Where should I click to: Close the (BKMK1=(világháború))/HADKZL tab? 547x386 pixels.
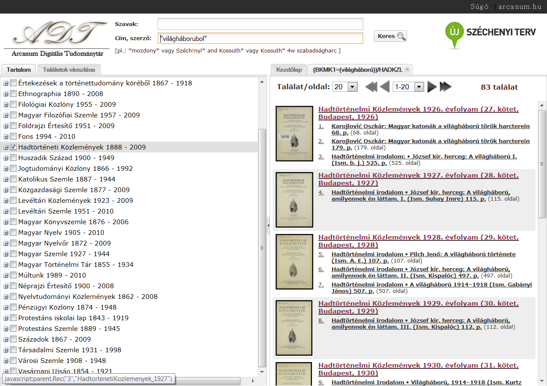(x=407, y=69)
